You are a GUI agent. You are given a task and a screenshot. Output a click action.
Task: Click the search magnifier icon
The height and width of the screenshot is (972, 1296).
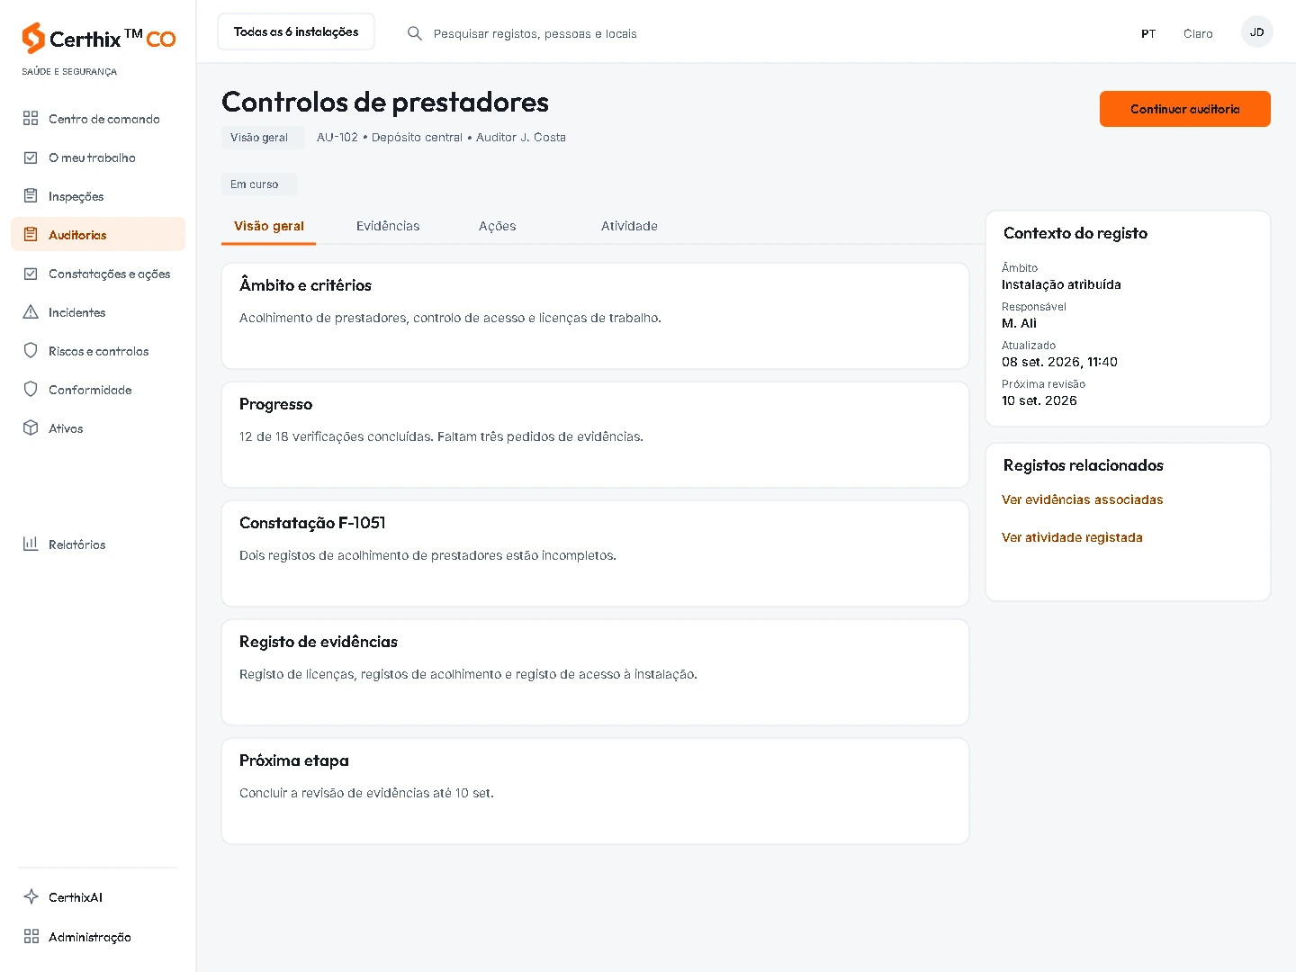coord(415,33)
